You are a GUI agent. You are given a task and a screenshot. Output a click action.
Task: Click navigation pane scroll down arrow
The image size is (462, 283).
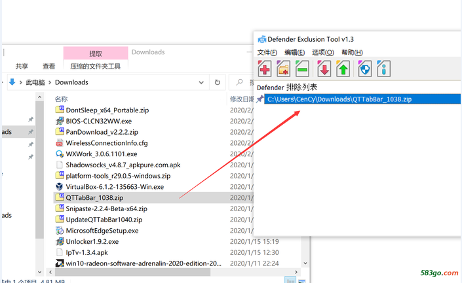[40, 272]
